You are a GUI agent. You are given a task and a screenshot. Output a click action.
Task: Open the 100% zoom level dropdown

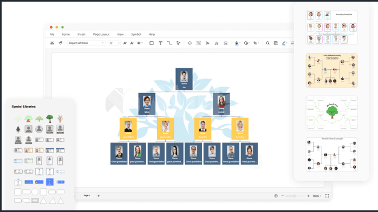[317, 196]
